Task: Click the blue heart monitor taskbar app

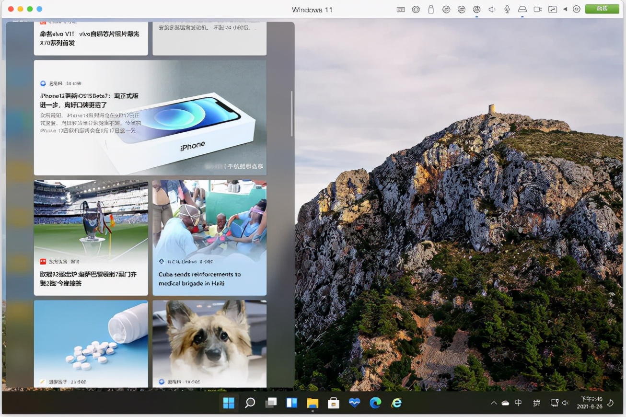Action: tap(354, 403)
